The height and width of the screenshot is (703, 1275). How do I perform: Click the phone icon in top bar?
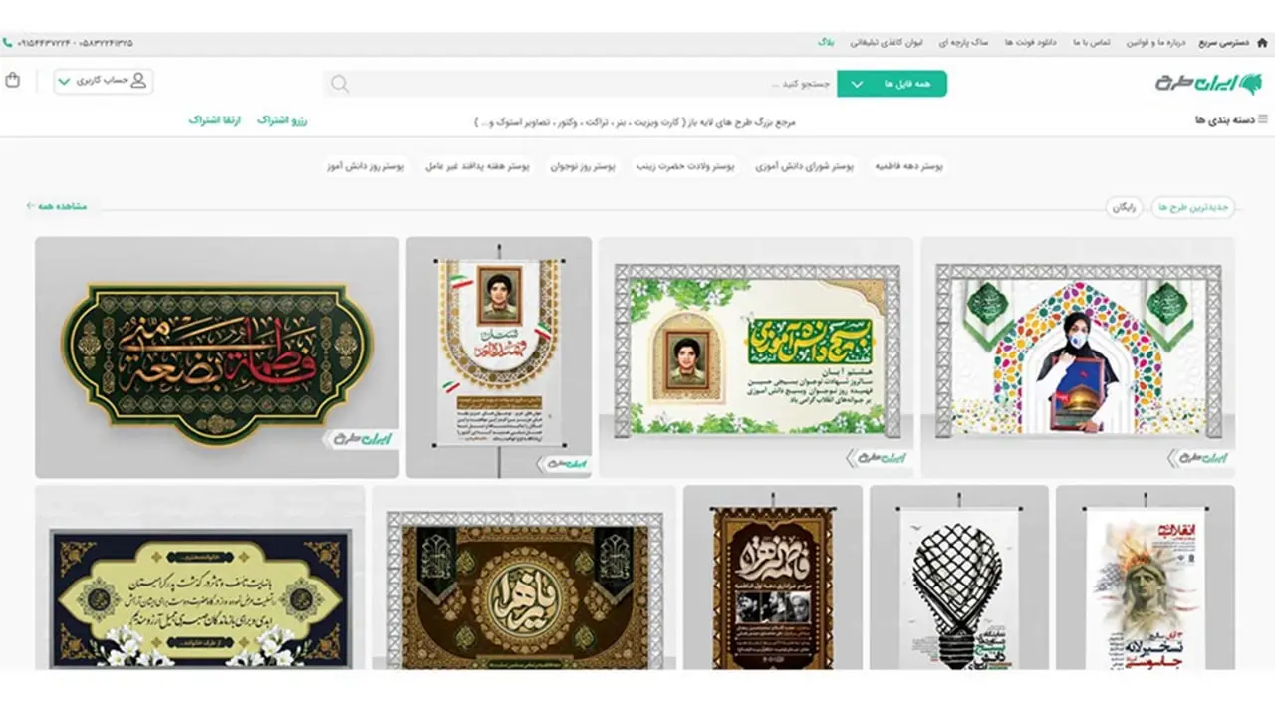pyautogui.click(x=8, y=43)
